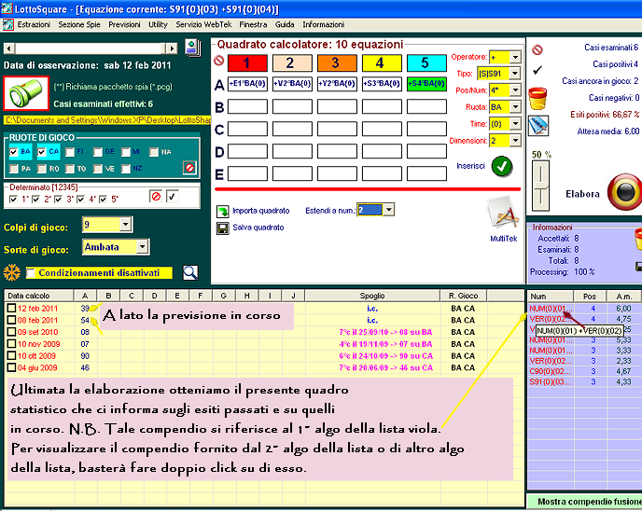Click the blue notebook icon in statistics panel
Screen dimensions: 642x511
[x=538, y=126]
